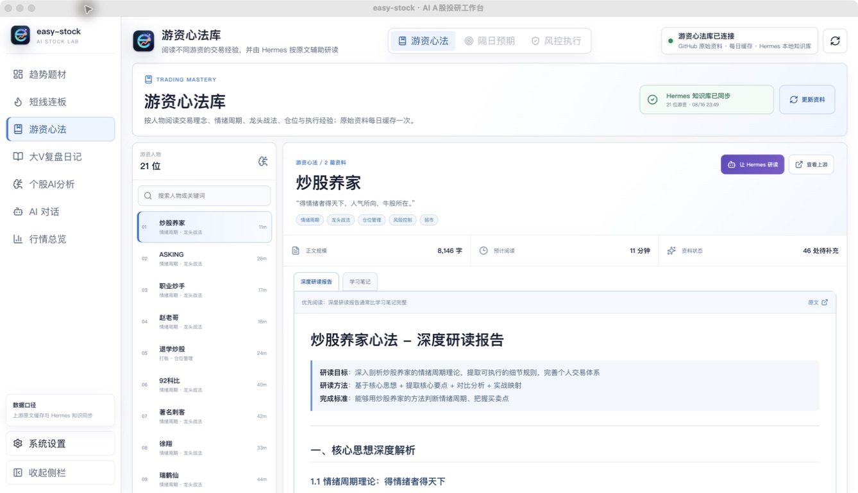Open the 学习笔记 tab
858x493 pixels.
pyautogui.click(x=360, y=282)
